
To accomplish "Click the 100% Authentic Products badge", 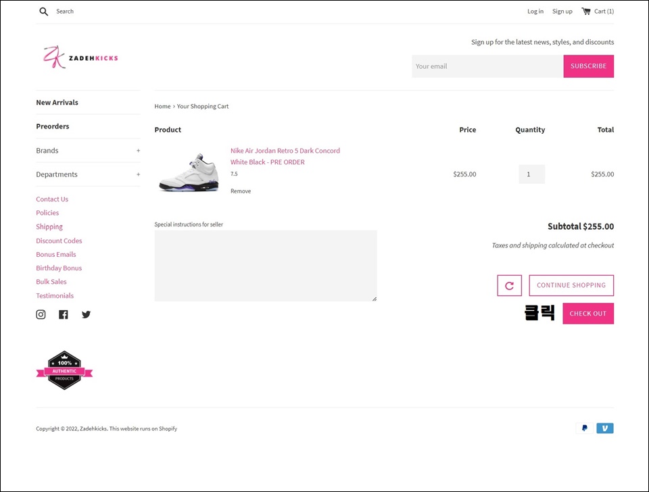I will click(64, 370).
